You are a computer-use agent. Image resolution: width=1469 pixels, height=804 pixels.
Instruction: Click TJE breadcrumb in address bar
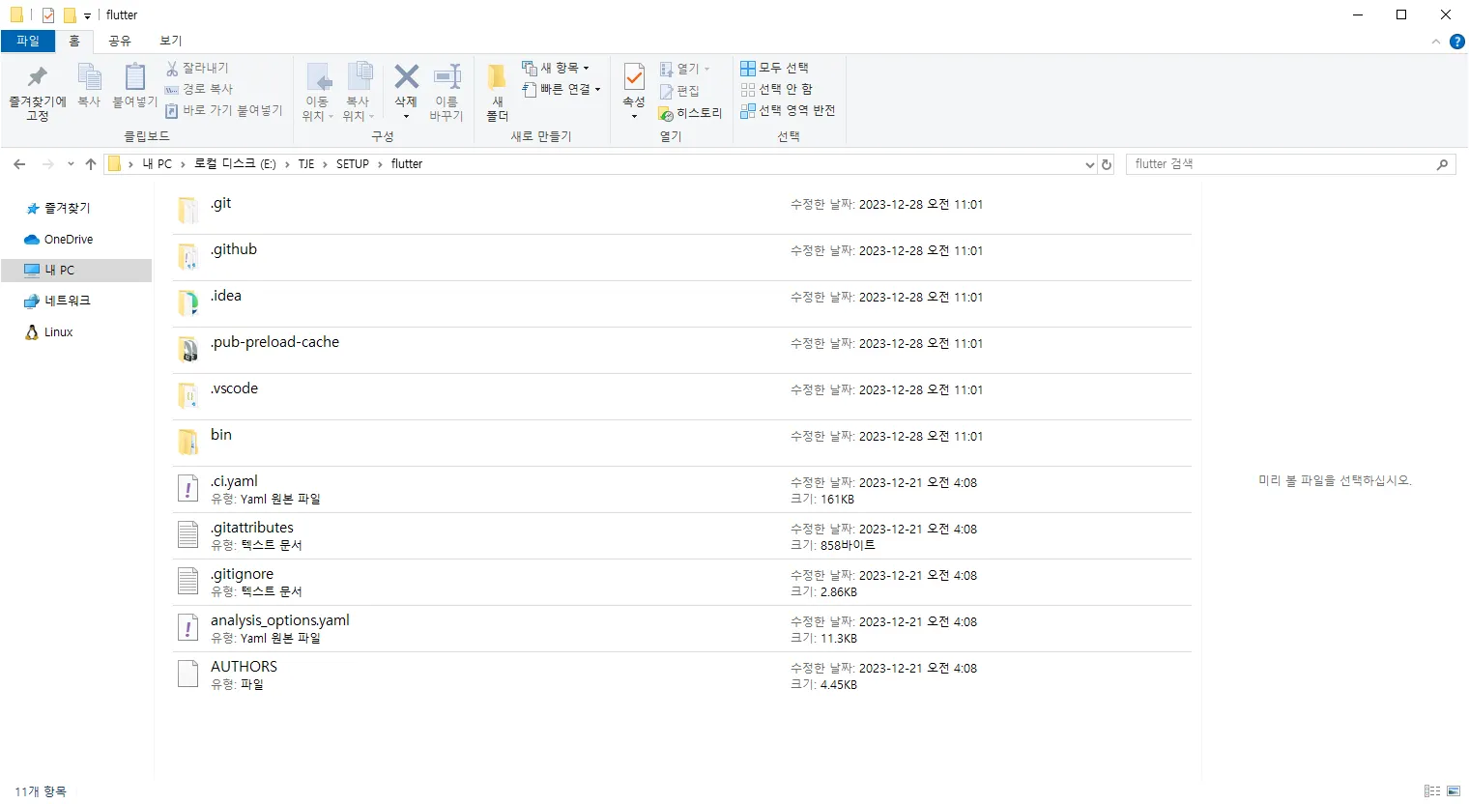(306, 164)
